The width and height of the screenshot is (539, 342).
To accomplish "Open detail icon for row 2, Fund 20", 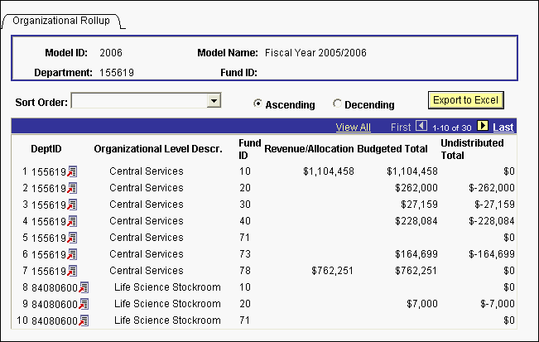I will (x=72, y=188).
